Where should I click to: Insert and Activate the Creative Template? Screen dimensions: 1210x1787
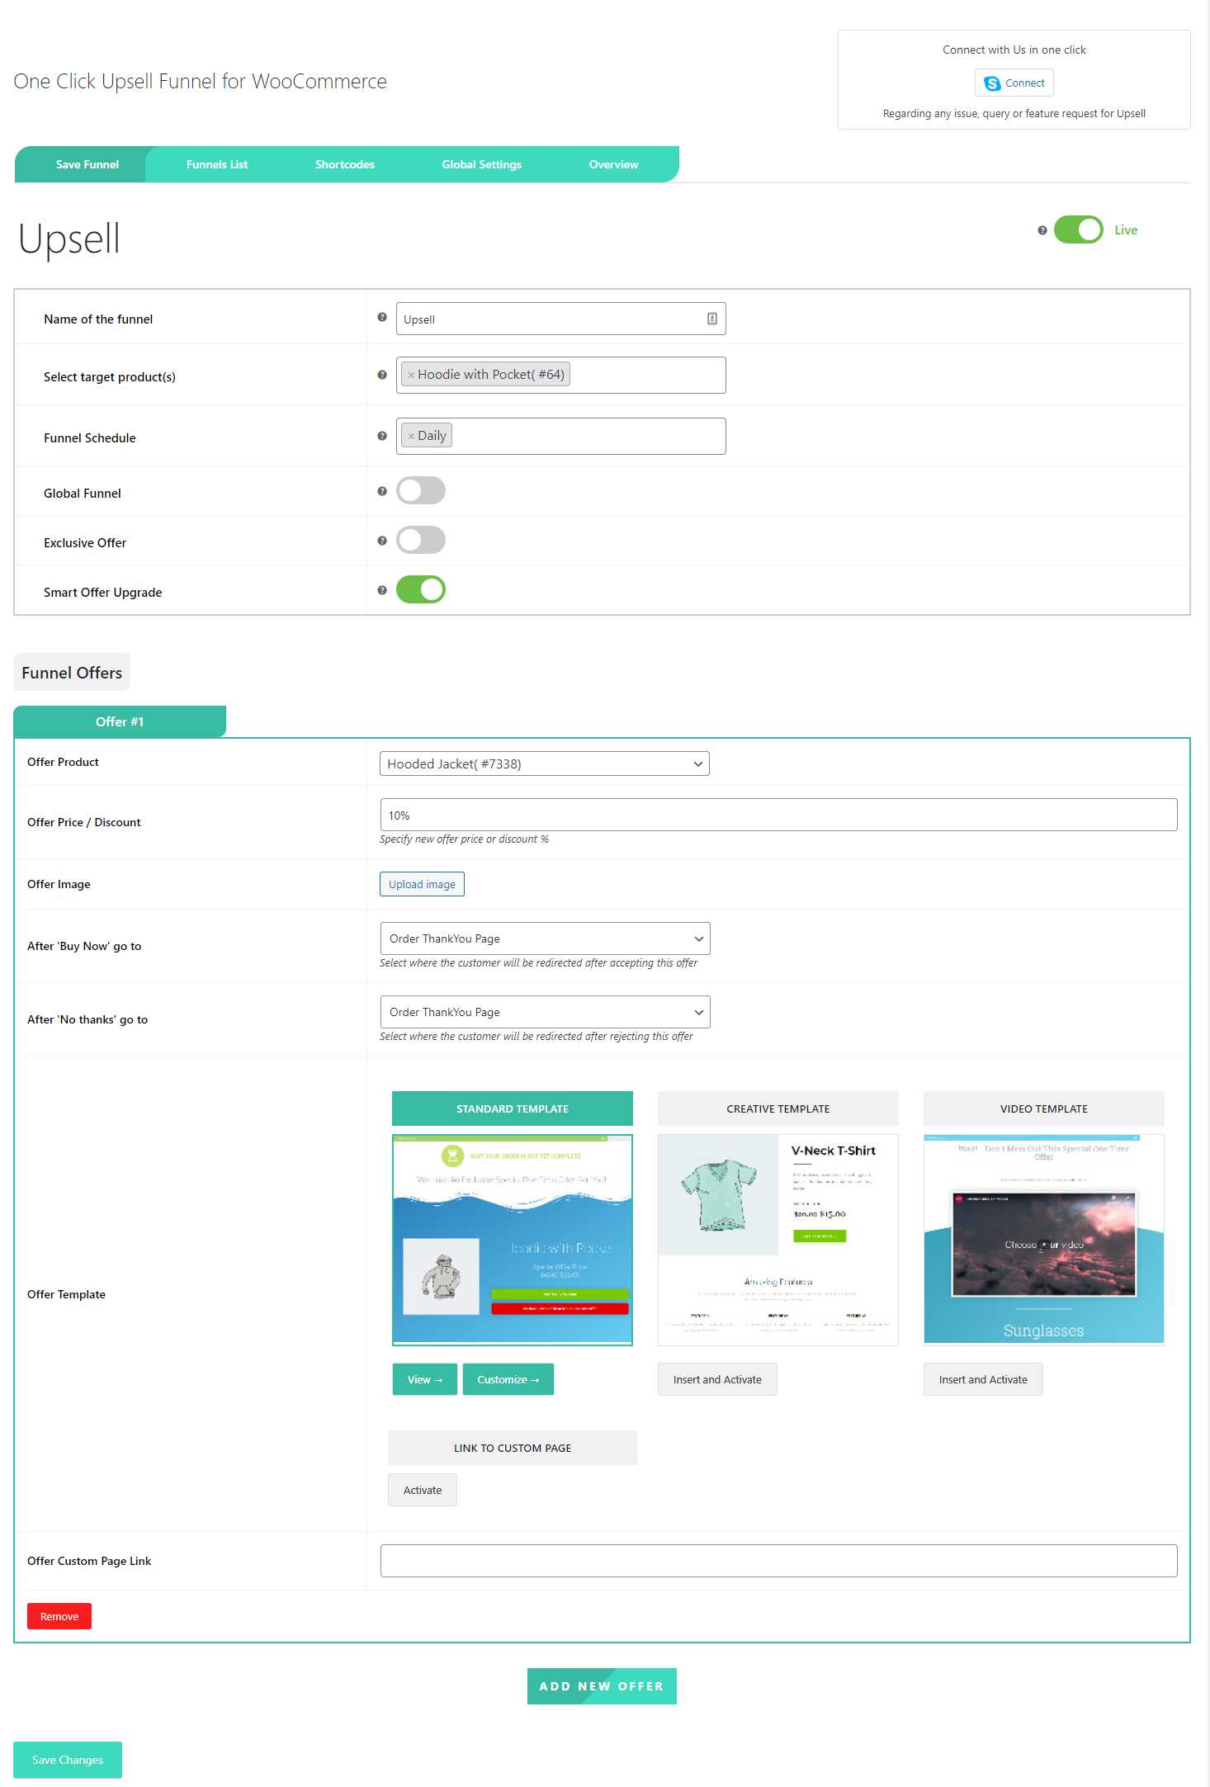(717, 1379)
